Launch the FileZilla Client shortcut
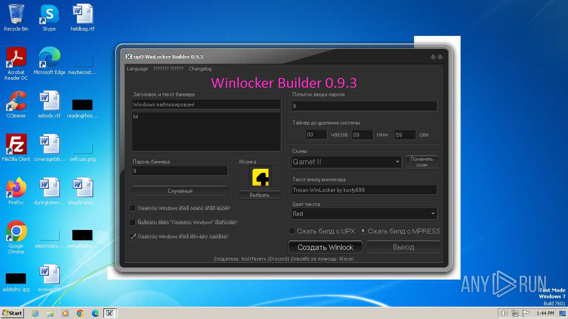This screenshot has width=568, height=319. [x=16, y=148]
